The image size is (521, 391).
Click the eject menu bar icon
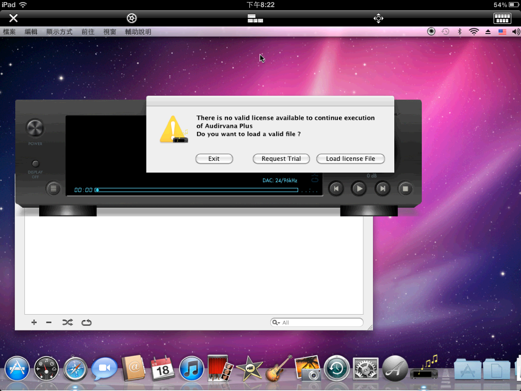(x=488, y=32)
